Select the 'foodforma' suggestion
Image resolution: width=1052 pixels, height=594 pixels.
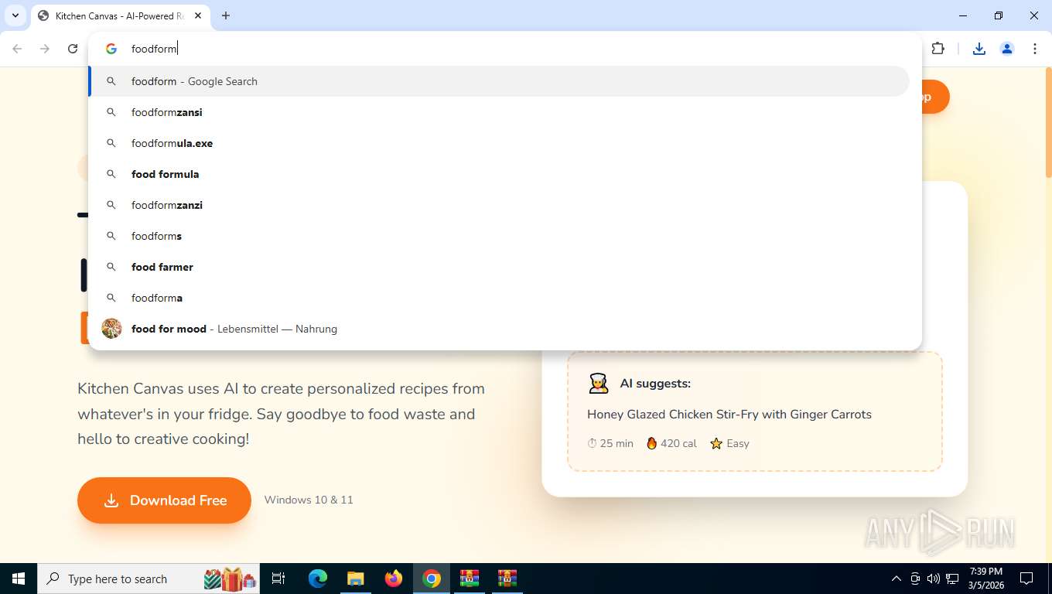[x=499, y=298]
